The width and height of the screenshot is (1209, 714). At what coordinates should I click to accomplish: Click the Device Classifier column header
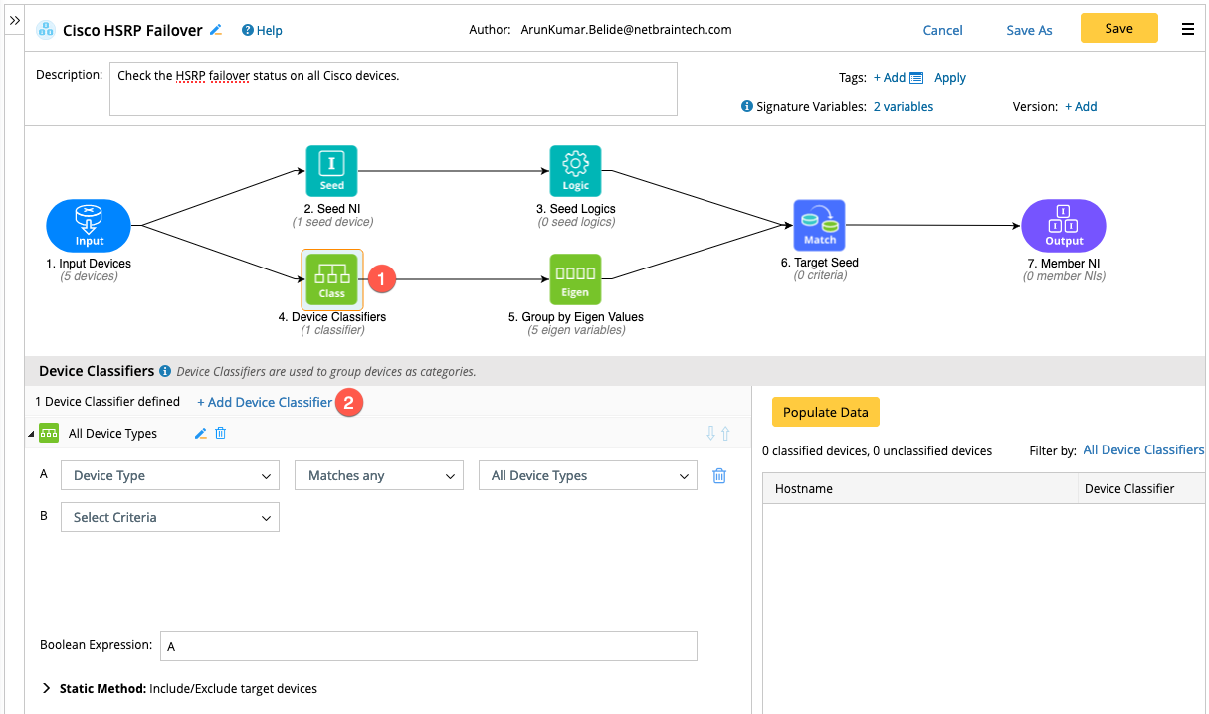tap(1141, 488)
